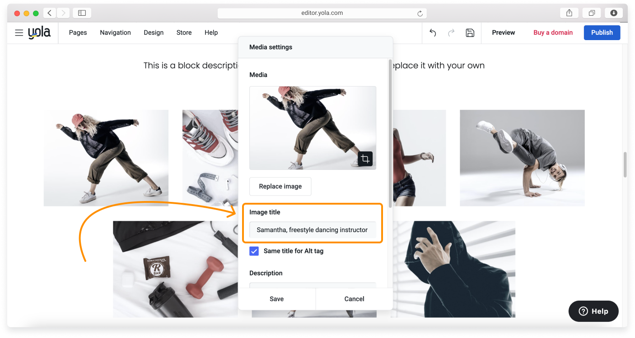Open the Pages menu
The width and height of the screenshot is (635, 338).
pos(78,32)
